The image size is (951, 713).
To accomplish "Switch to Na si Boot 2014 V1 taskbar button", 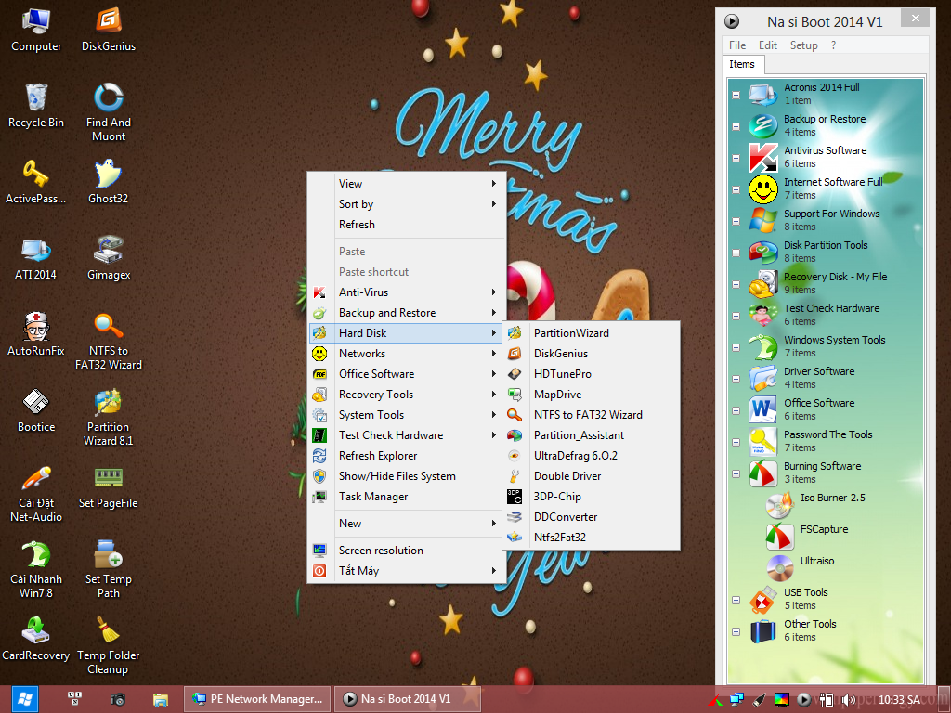I will tap(407, 699).
